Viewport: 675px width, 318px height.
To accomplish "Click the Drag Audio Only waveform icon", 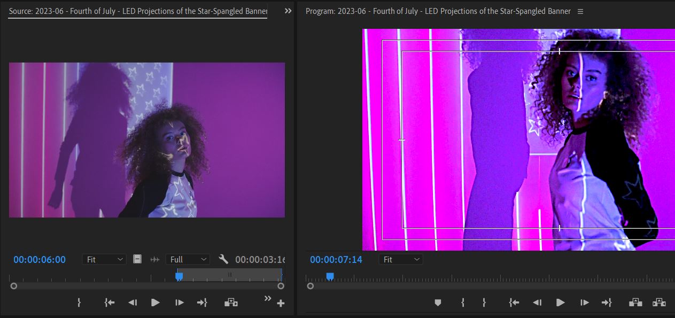I will (x=155, y=259).
